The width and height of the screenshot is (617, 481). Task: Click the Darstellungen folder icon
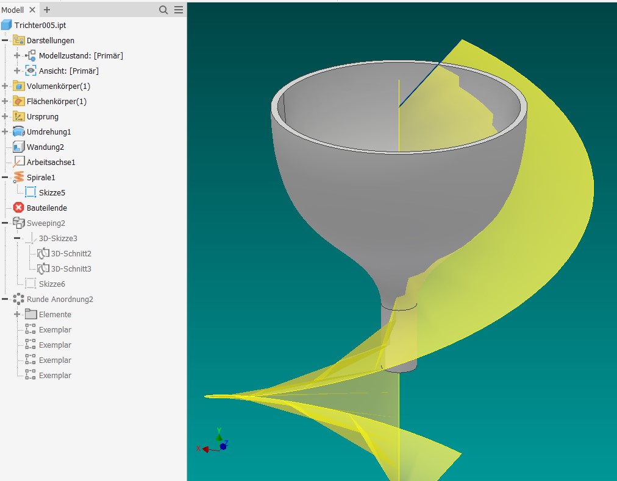18,40
